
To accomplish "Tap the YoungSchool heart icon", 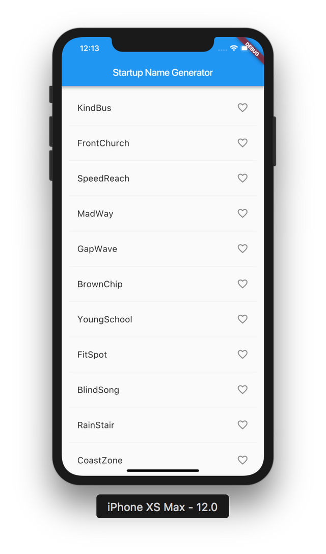I will [x=242, y=319].
